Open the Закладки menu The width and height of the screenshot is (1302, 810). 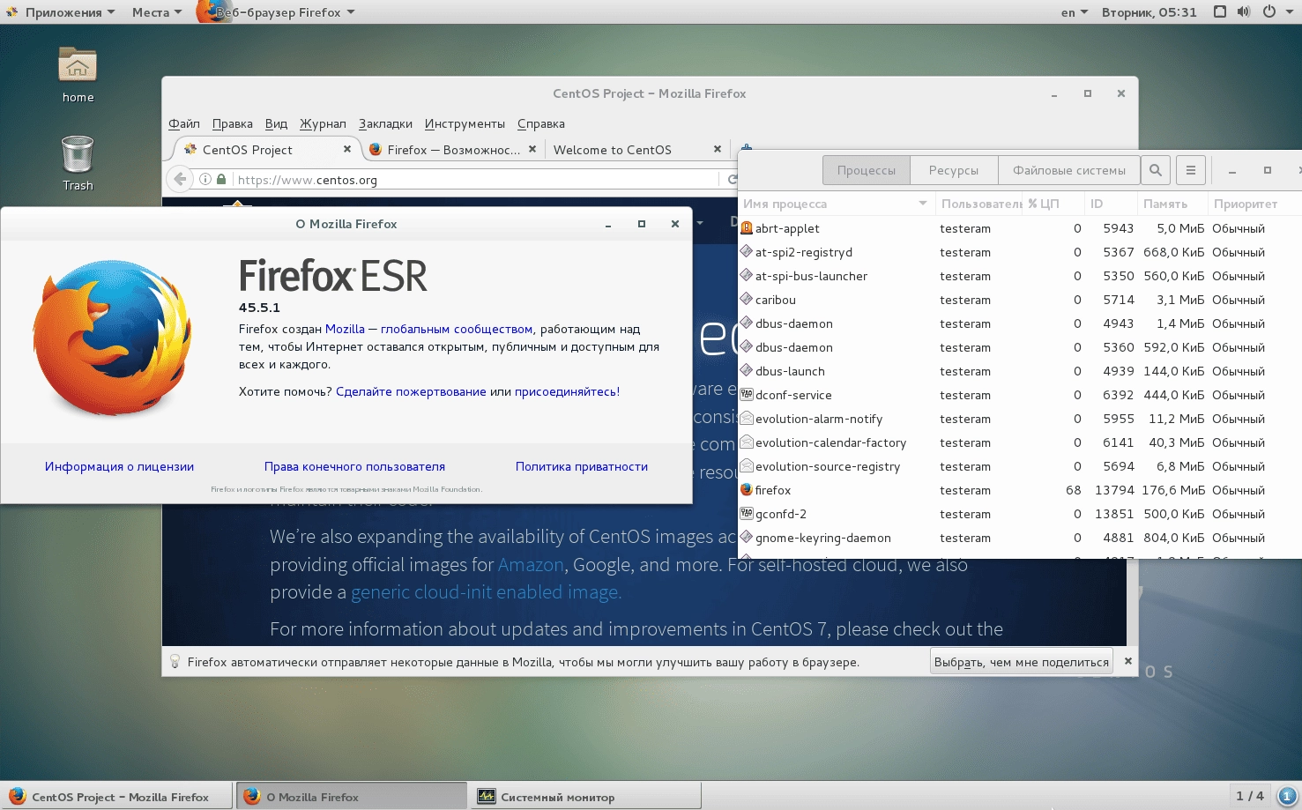[385, 123]
